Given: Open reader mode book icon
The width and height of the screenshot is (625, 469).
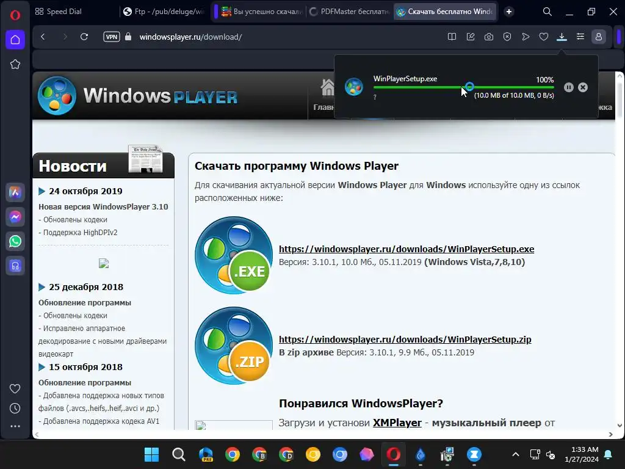Looking at the screenshot, I should click(x=452, y=37).
